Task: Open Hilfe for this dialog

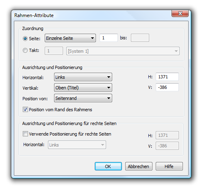Action: tap(169, 166)
